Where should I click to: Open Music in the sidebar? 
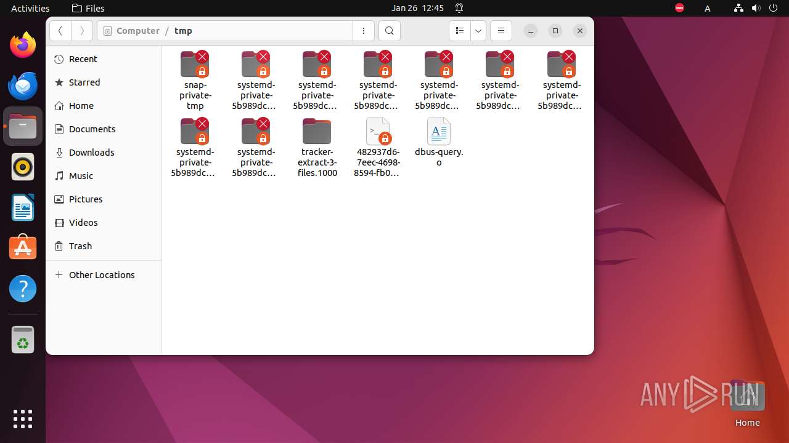(104, 176)
